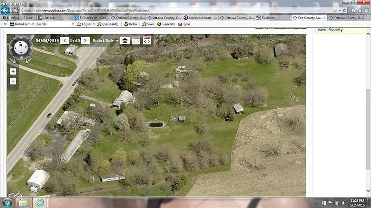Open the Windows Start menu
The width and height of the screenshot is (371, 208).
click(8, 202)
